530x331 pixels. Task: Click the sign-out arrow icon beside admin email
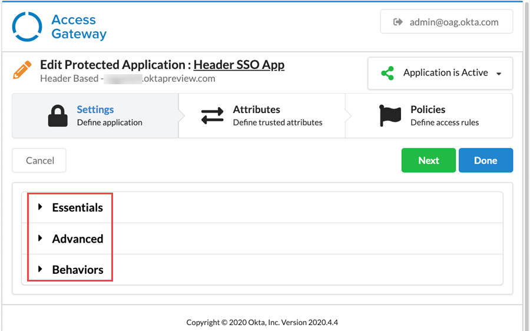pyautogui.click(x=398, y=22)
